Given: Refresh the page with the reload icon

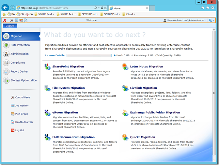Looking at the screenshot, I should [x=106, y=8].
